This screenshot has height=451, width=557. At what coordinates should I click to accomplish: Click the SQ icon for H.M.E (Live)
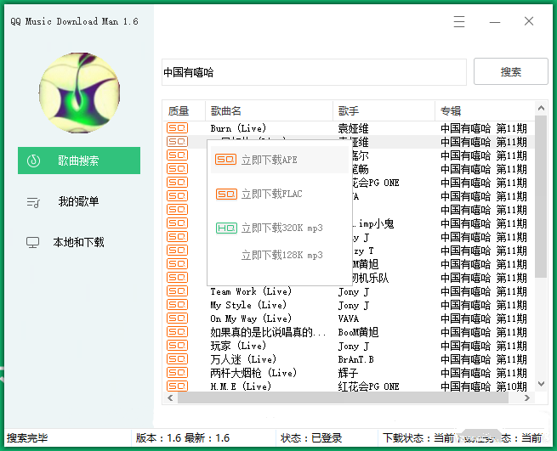pos(177,386)
